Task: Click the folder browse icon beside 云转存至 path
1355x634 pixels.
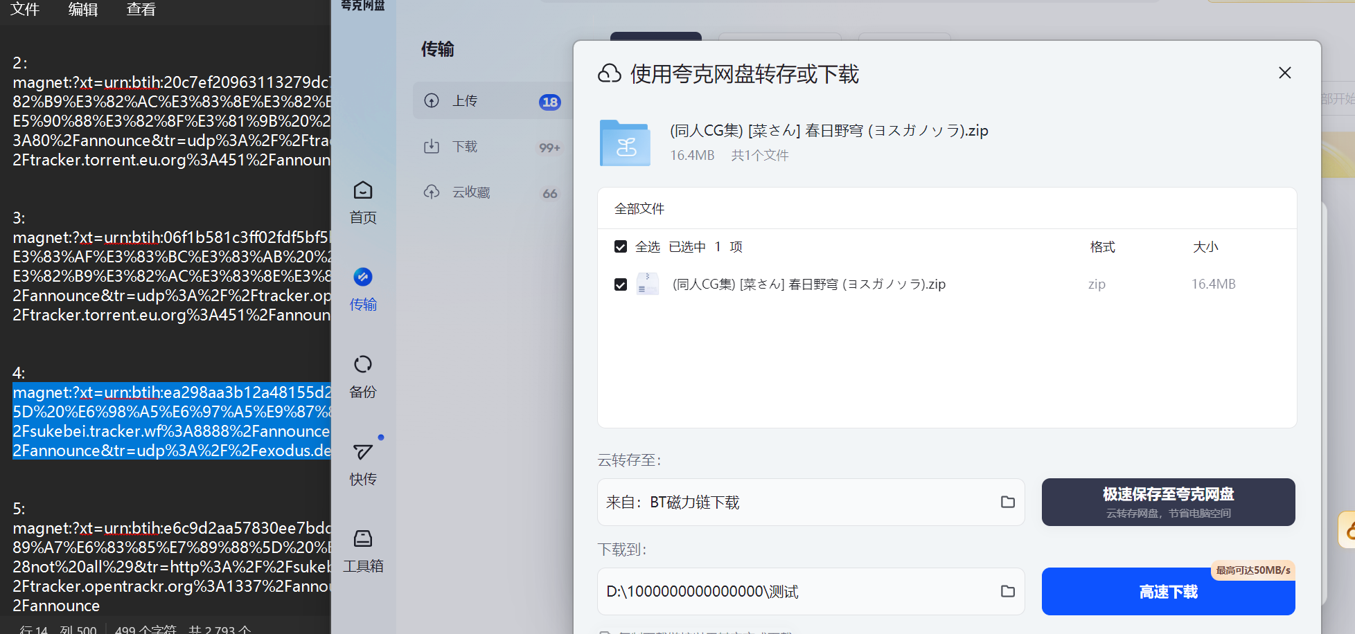Action: click(x=1008, y=502)
